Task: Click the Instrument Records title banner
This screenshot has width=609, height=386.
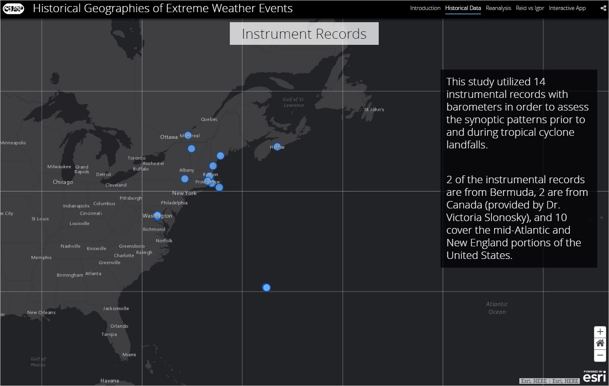Action: (304, 34)
